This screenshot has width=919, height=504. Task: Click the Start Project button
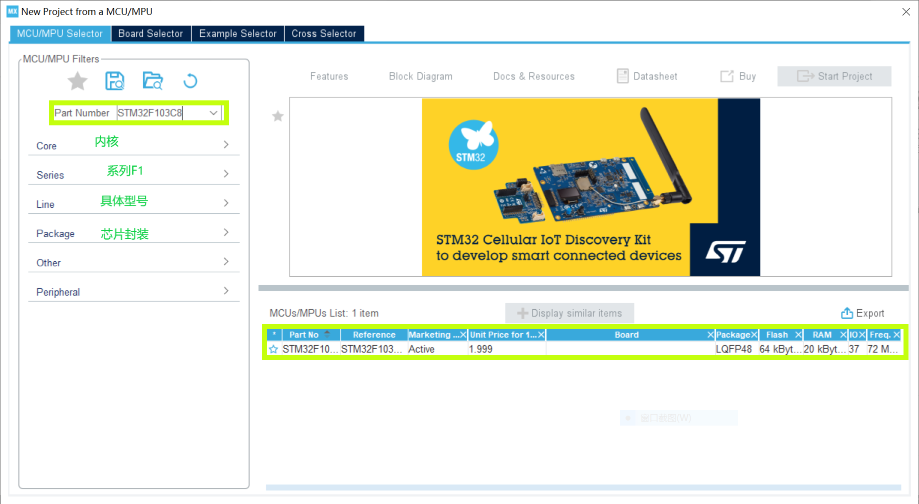click(834, 76)
